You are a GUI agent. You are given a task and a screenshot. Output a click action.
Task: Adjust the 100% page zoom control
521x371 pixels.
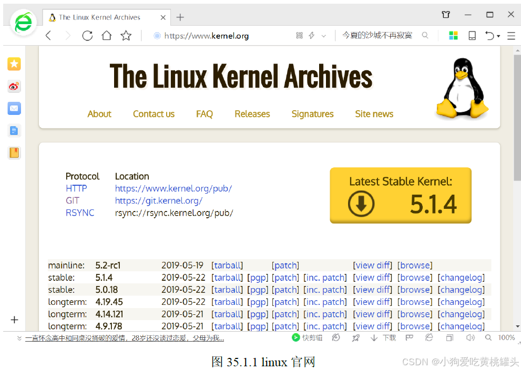[x=506, y=337]
